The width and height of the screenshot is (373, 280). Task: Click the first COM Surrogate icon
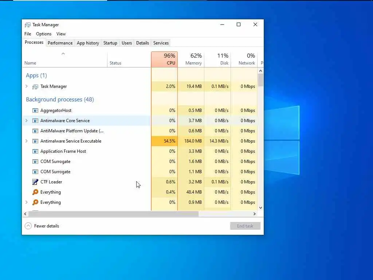tap(35, 162)
